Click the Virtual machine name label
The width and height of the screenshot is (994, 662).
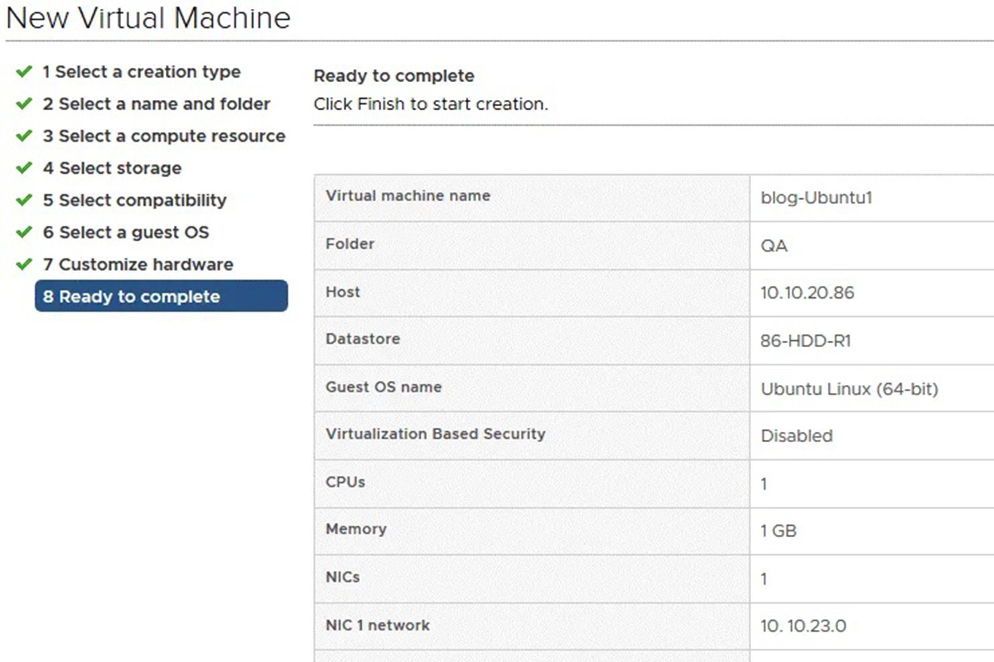[x=407, y=195]
